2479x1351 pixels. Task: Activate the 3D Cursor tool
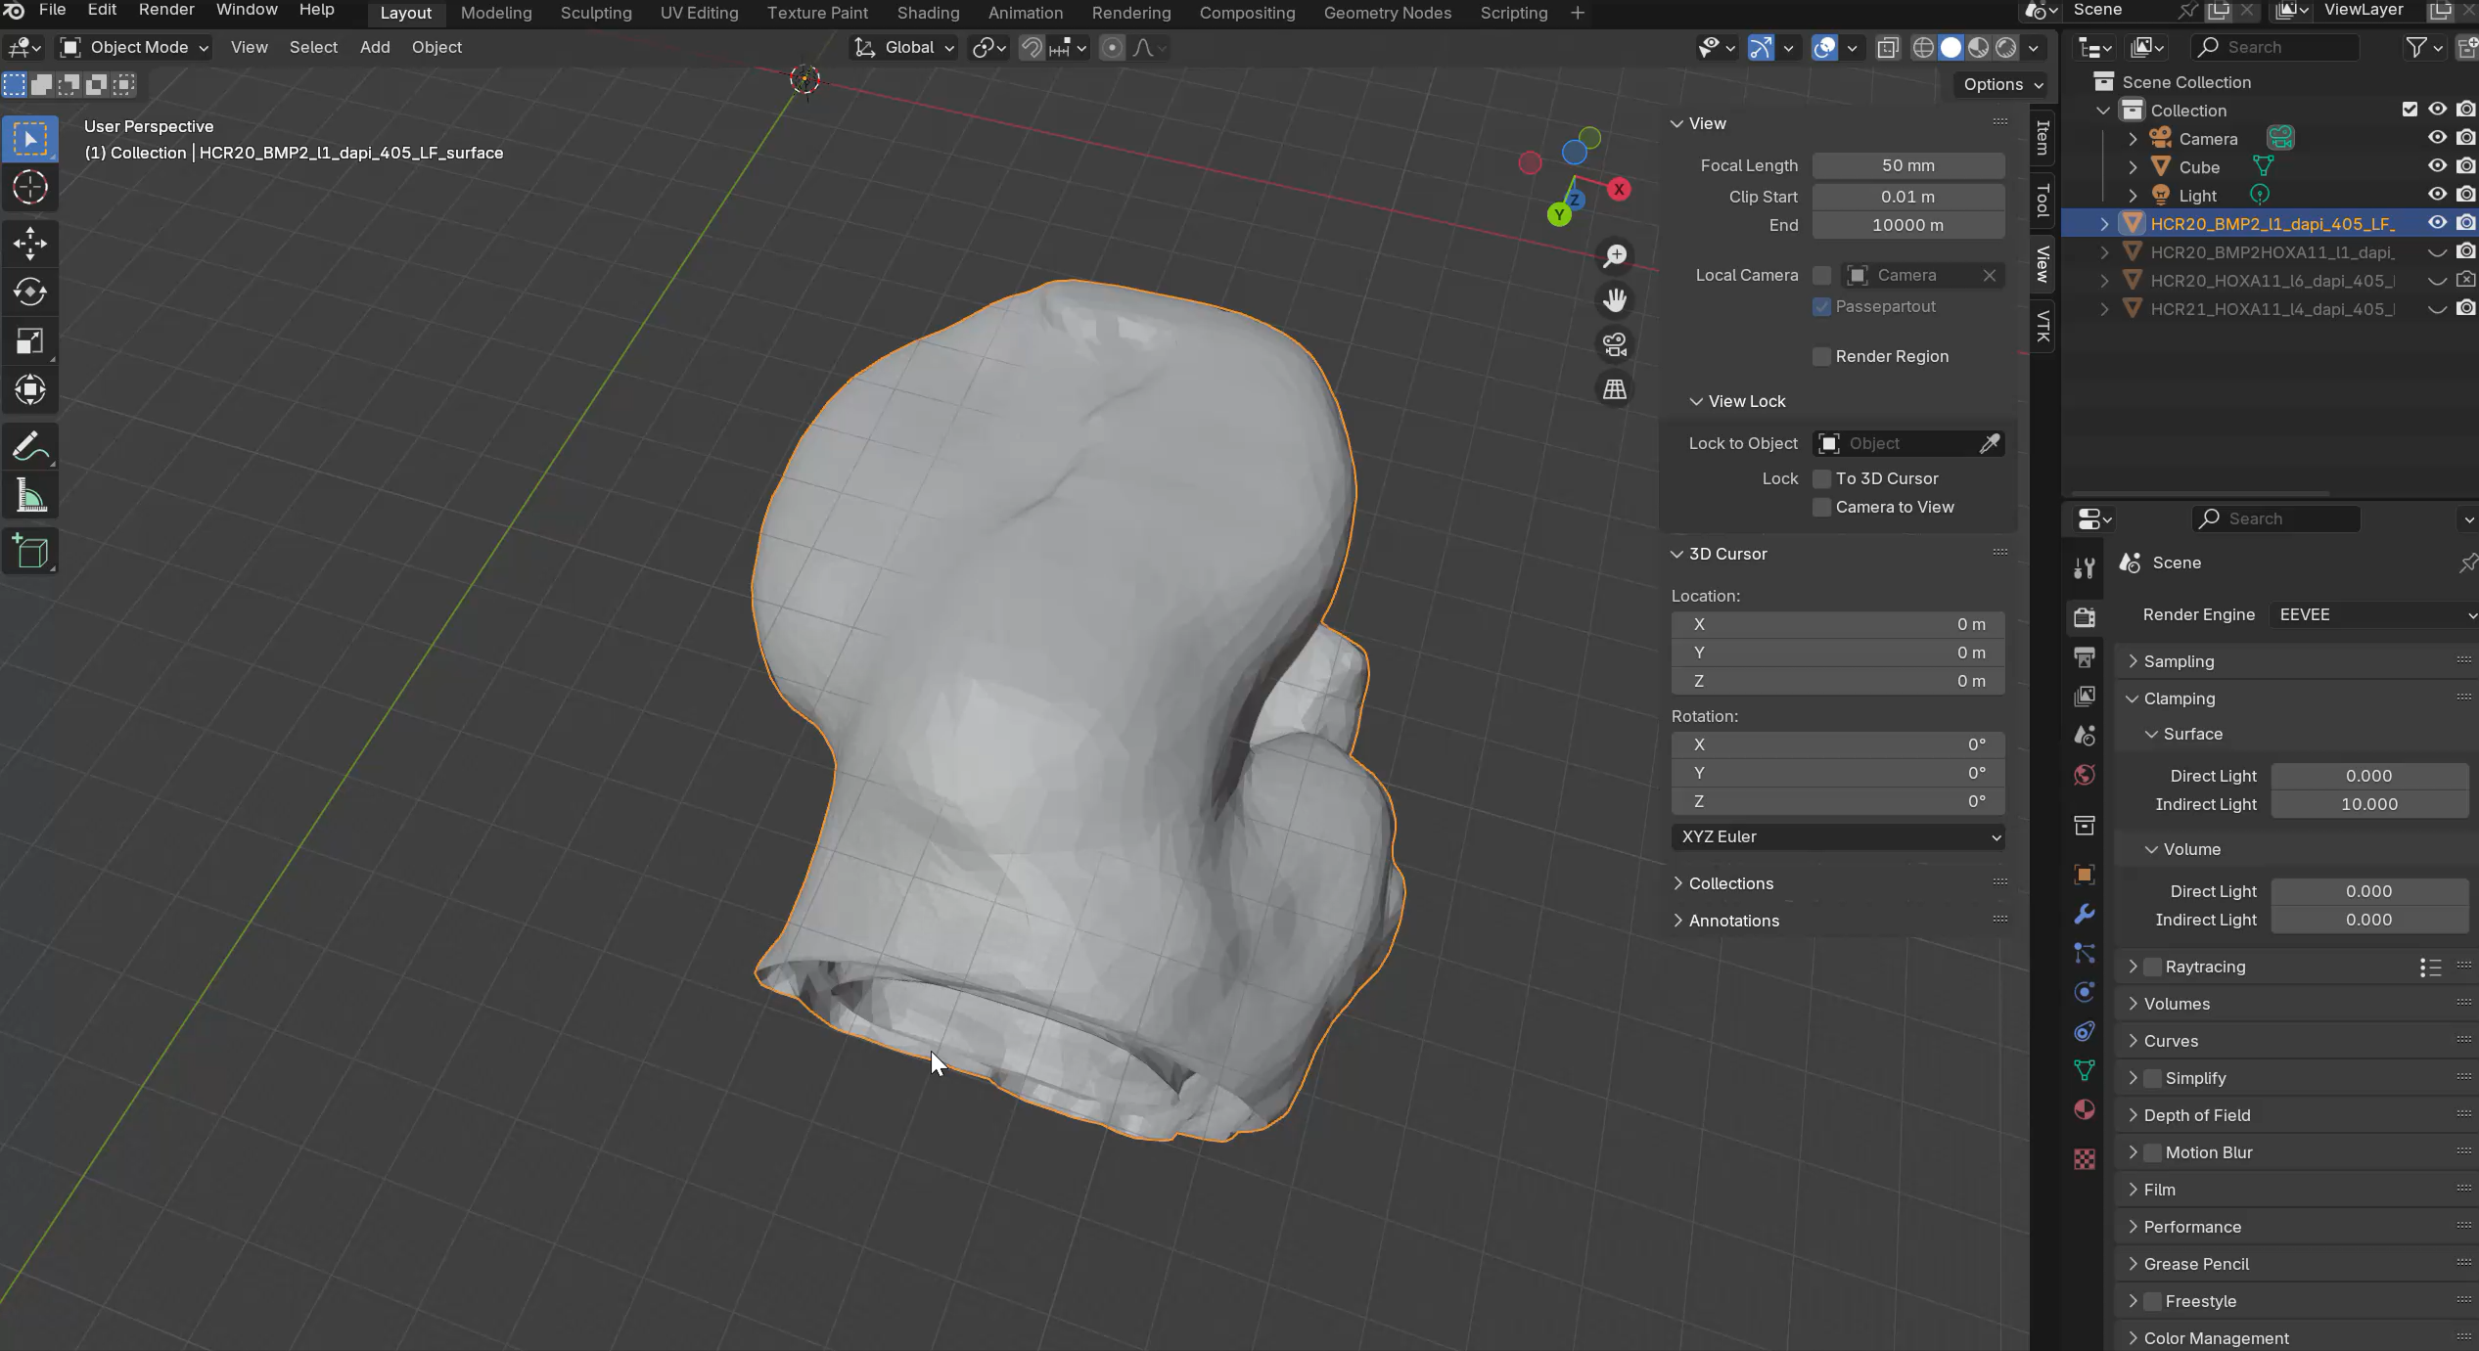pos(30,187)
